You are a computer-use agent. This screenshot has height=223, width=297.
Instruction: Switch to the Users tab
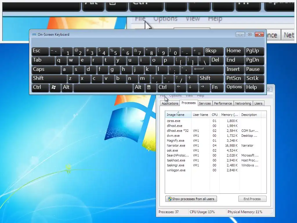pos(258,103)
